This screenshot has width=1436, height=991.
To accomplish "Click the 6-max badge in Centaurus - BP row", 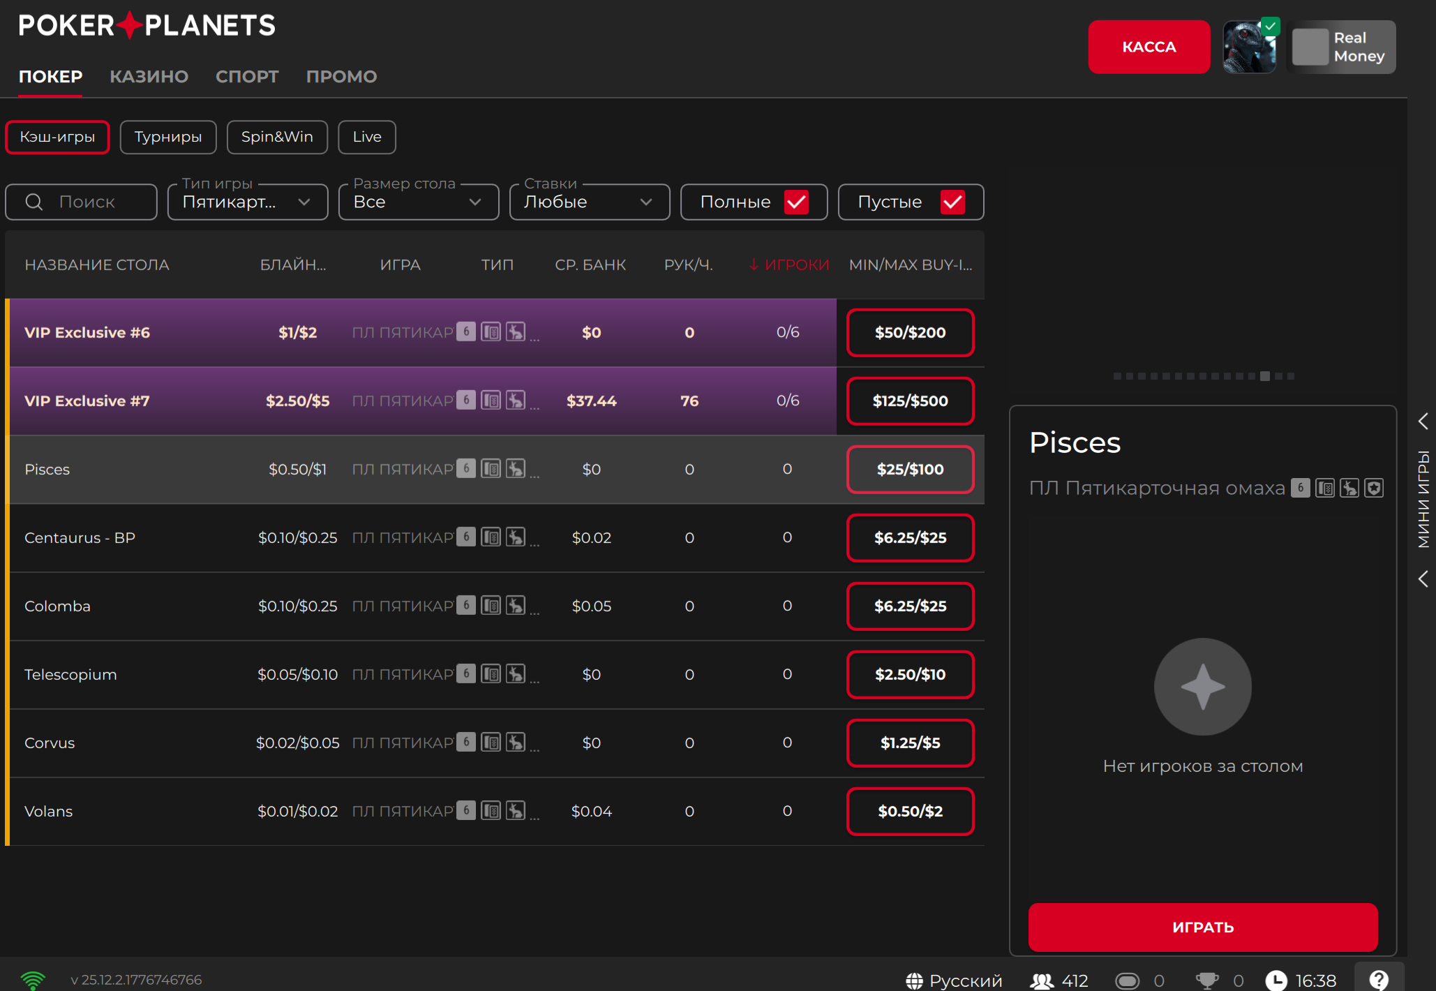I will point(467,537).
